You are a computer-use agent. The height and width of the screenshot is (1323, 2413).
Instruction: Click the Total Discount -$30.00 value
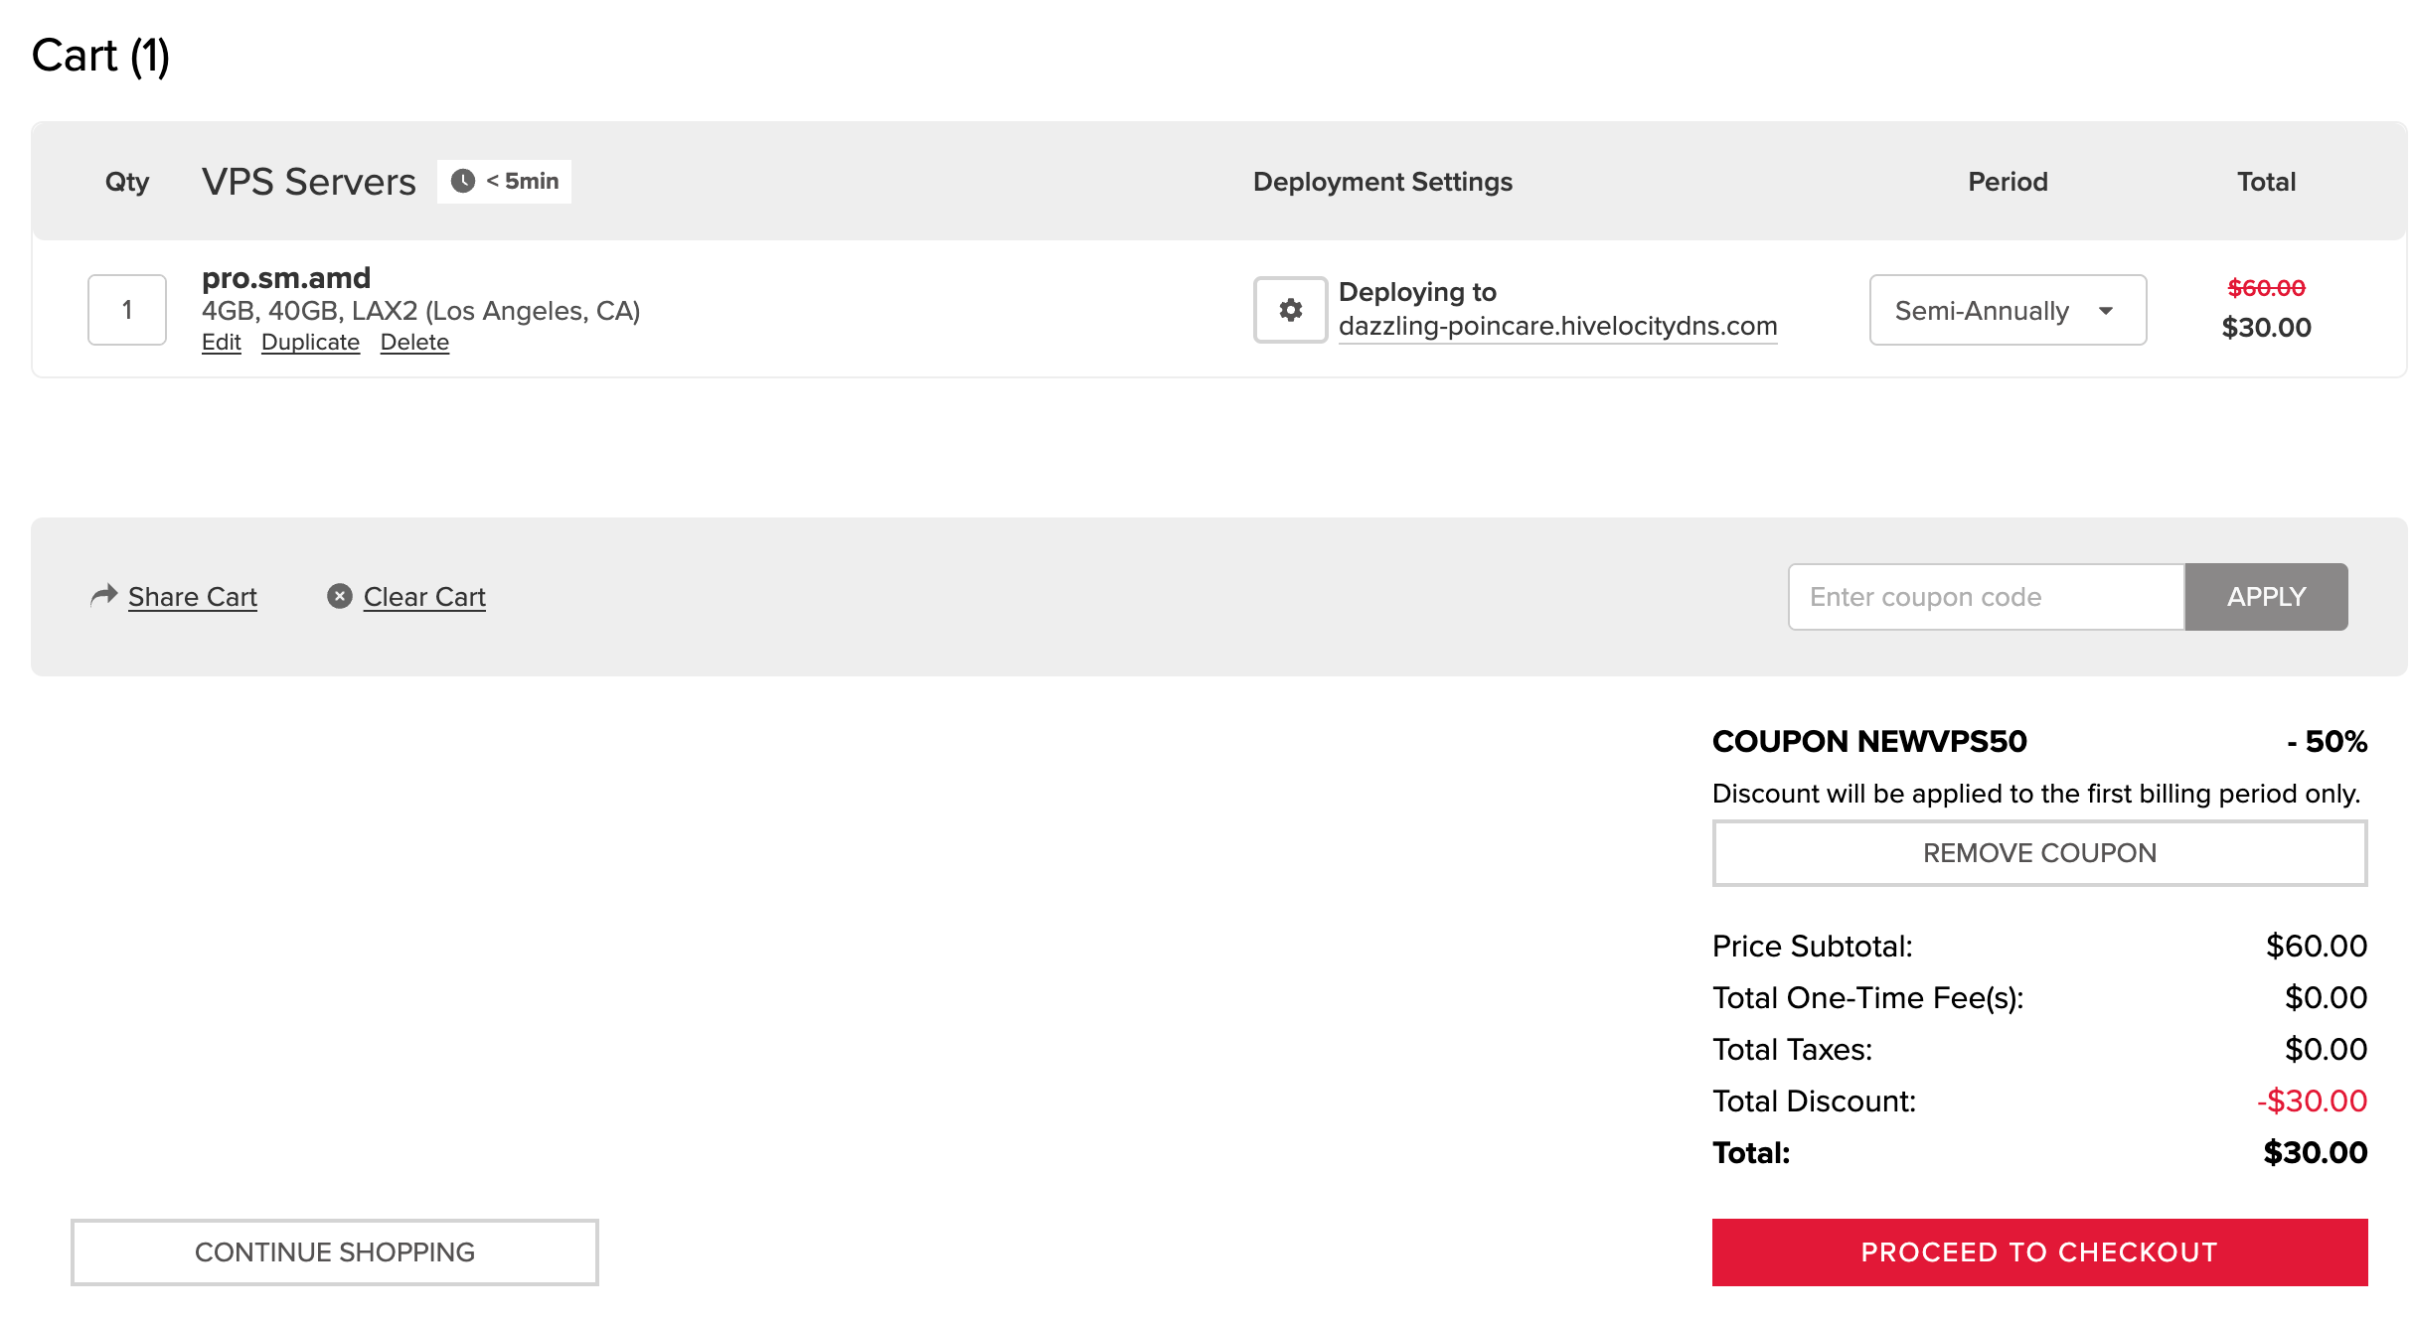coord(2312,1102)
